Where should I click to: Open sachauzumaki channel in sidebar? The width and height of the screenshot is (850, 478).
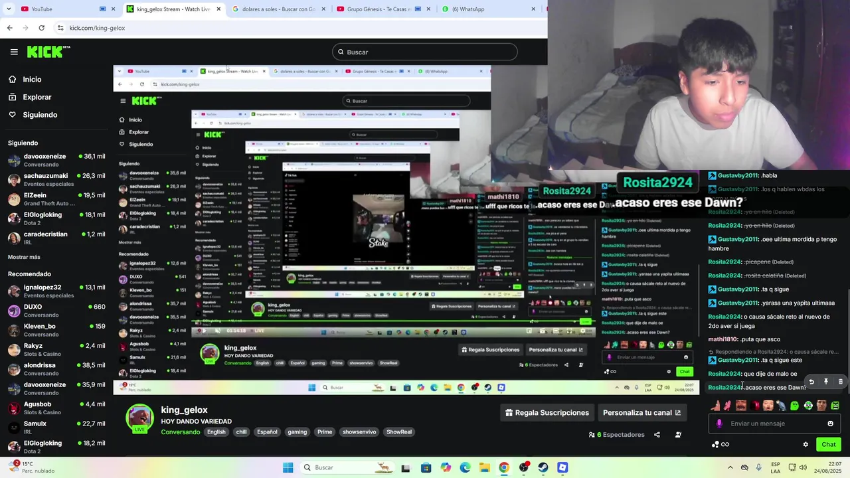pyautogui.click(x=56, y=179)
